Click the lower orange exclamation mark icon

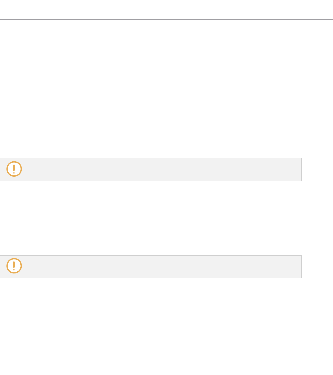tap(14, 266)
